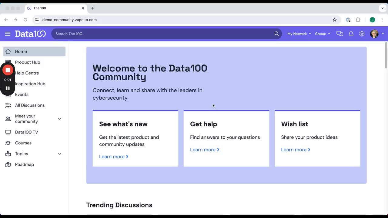Viewport: 388px width, 218px height.
Task: Open a new browser tab
Action: click(93, 8)
